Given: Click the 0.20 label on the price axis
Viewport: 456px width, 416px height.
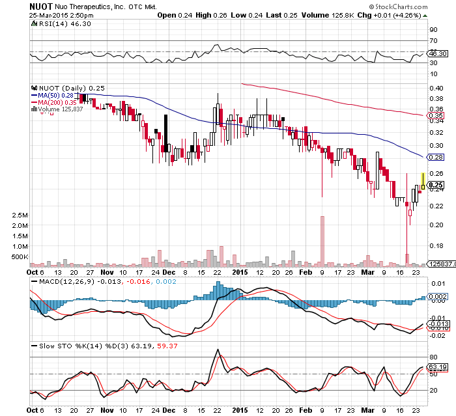Looking at the screenshot, I should (x=436, y=225).
